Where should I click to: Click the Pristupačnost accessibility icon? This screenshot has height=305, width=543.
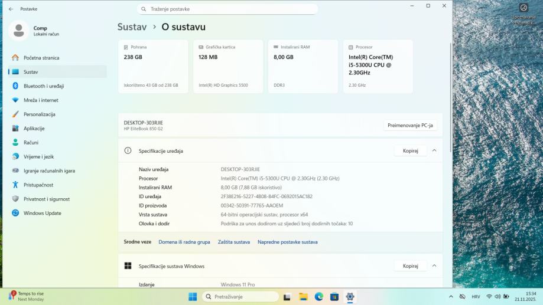[15, 185]
